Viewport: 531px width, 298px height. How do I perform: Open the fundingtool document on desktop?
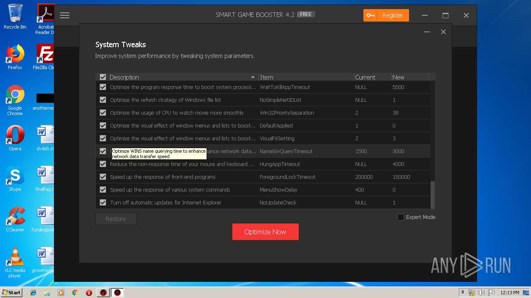[x=43, y=219]
